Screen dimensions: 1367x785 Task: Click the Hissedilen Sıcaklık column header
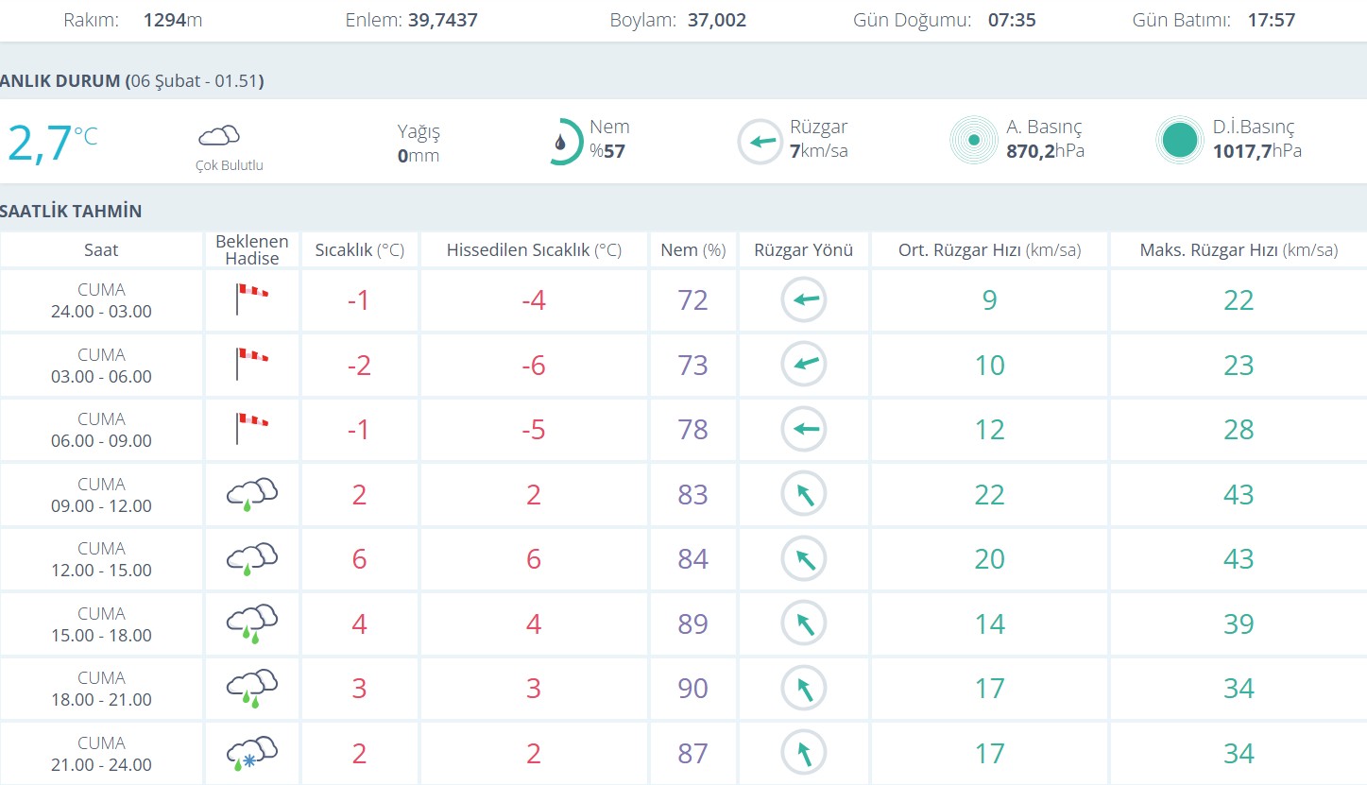(x=534, y=250)
